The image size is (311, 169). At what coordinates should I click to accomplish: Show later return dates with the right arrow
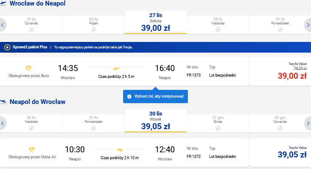click(x=308, y=123)
